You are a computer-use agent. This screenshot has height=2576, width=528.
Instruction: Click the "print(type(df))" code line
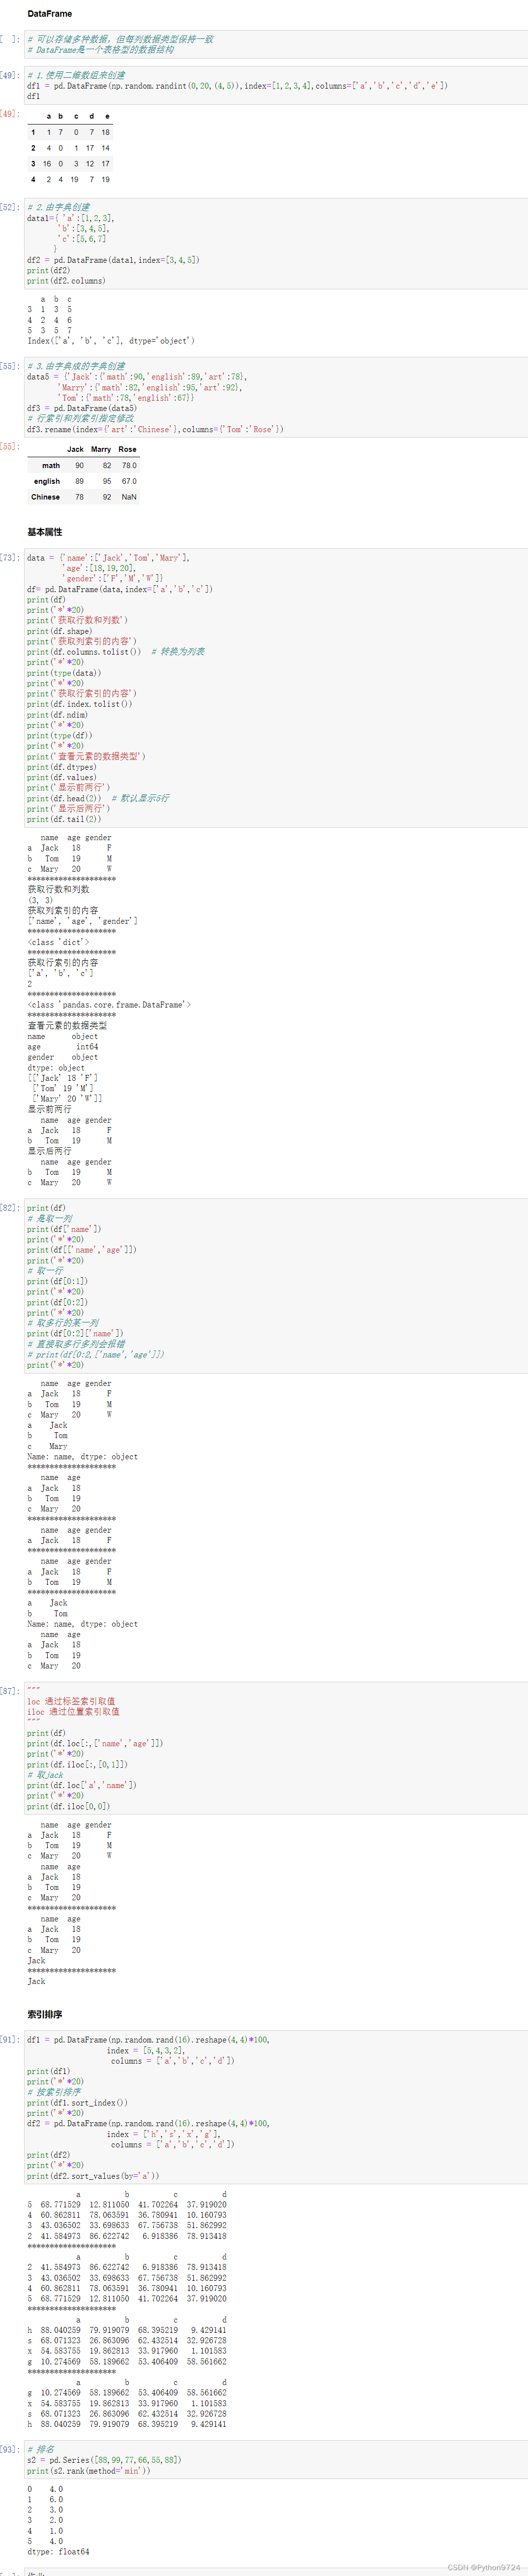59,736
